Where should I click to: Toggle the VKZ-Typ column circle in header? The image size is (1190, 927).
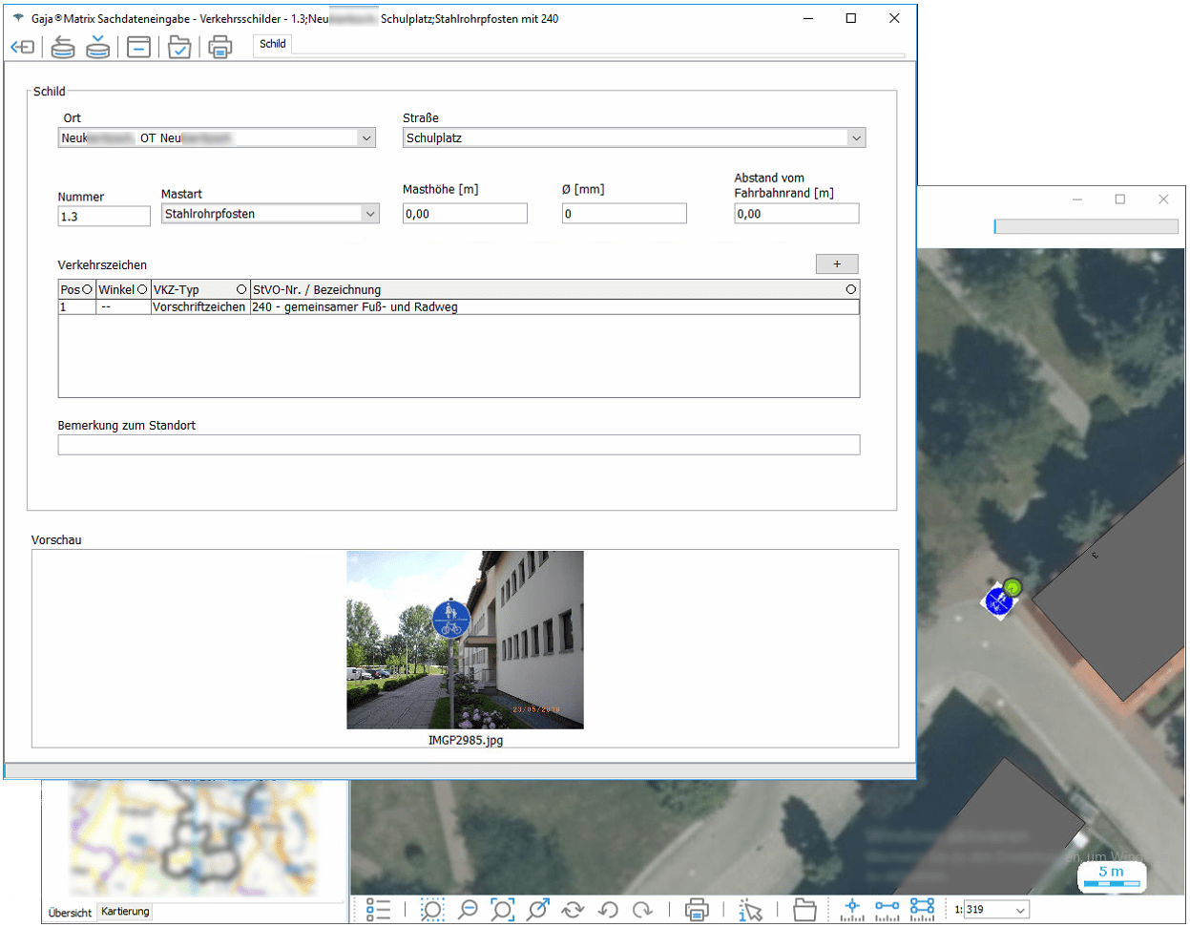[241, 289]
